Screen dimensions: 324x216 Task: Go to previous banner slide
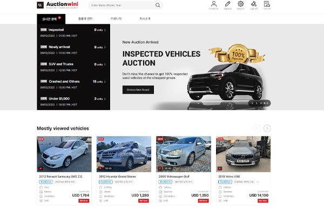[x=252, y=103]
